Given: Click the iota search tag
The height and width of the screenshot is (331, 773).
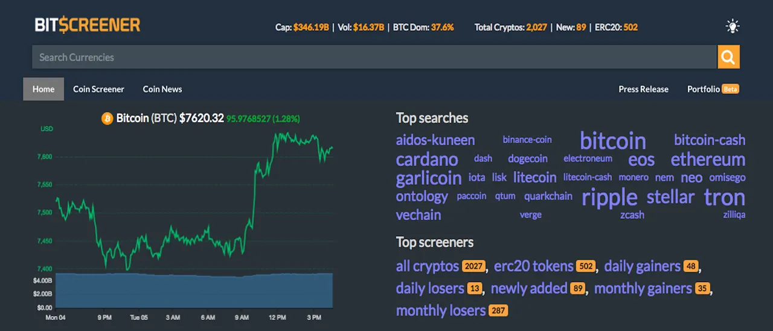Looking at the screenshot, I should [477, 178].
